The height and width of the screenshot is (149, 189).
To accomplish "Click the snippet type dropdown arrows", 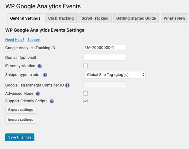I will [x=143, y=75].
